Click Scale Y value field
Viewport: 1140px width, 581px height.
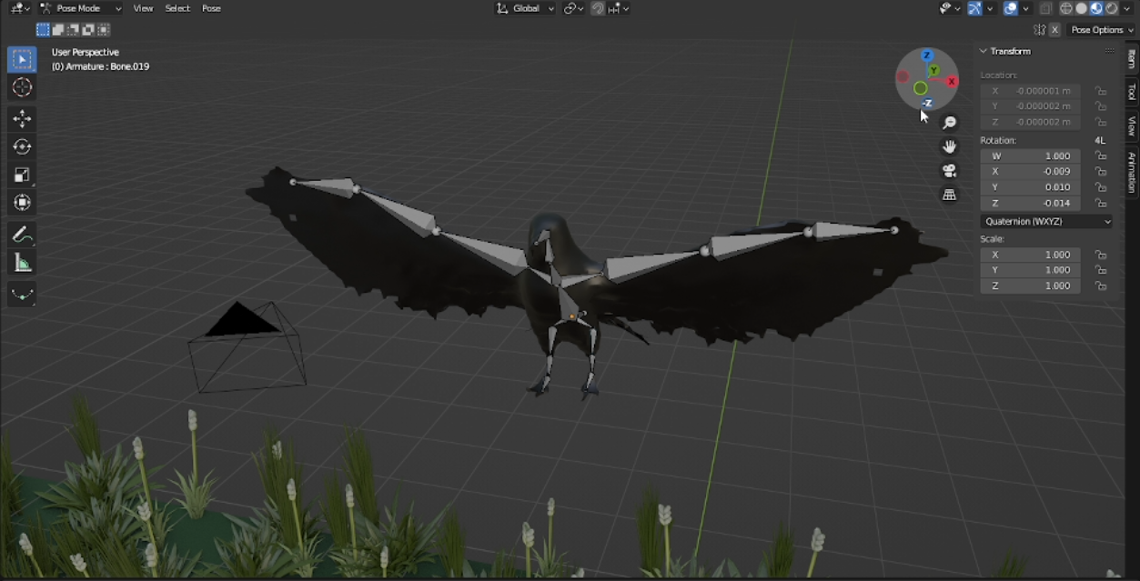[x=1030, y=270]
